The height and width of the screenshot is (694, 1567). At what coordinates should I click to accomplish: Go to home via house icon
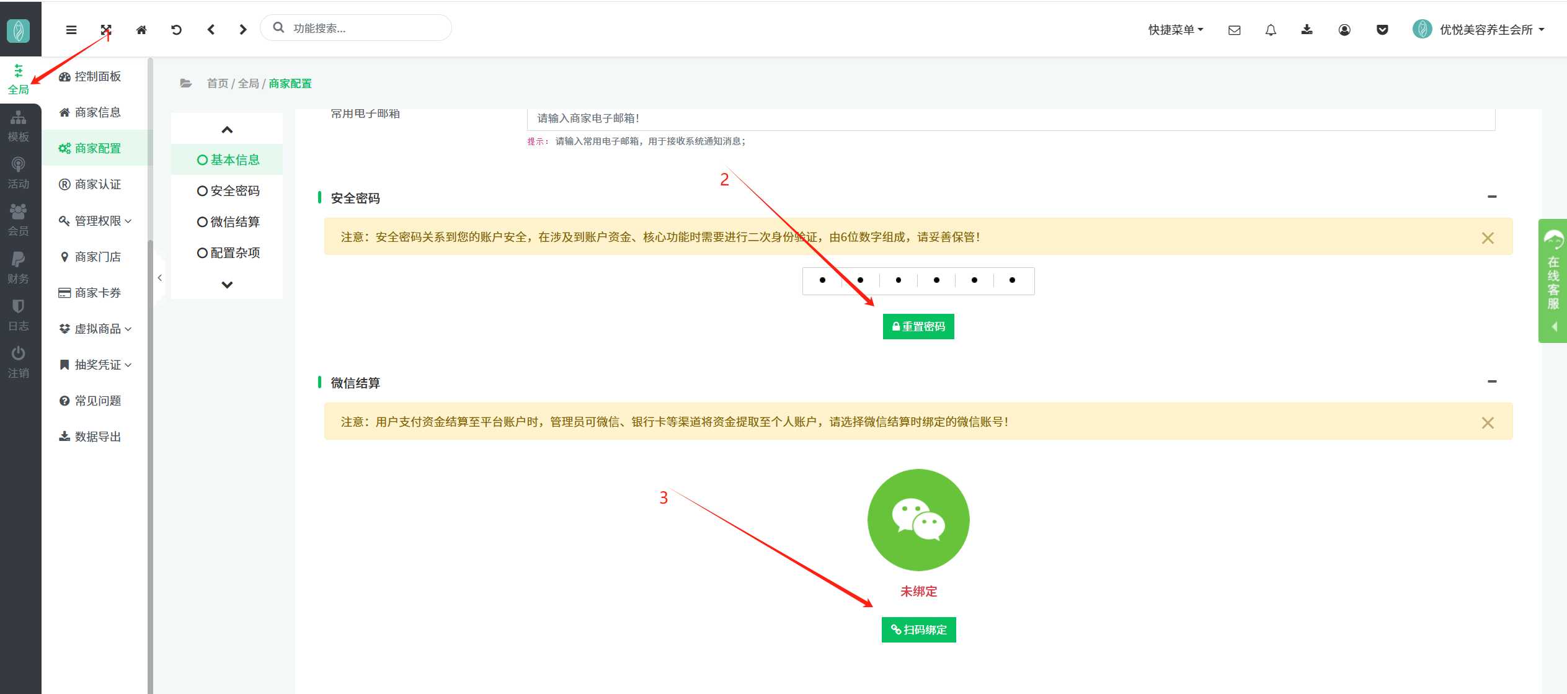pyautogui.click(x=141, y=29)
